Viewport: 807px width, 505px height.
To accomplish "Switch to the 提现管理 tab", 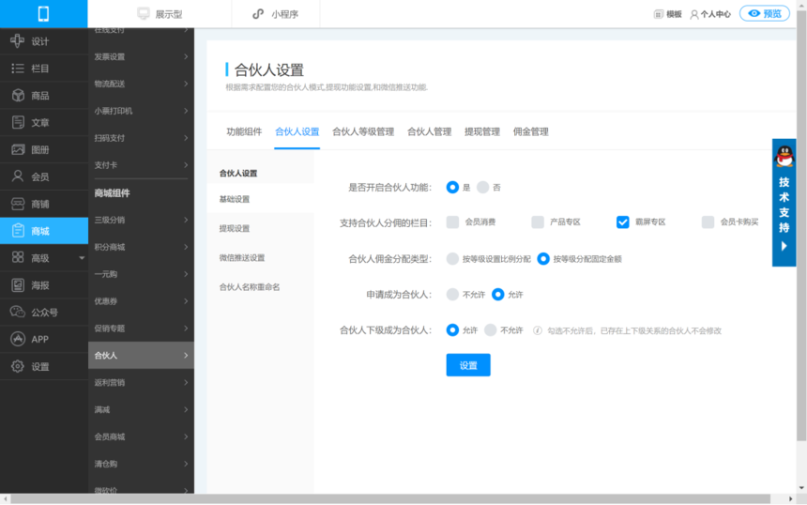I will click(482, 131).
